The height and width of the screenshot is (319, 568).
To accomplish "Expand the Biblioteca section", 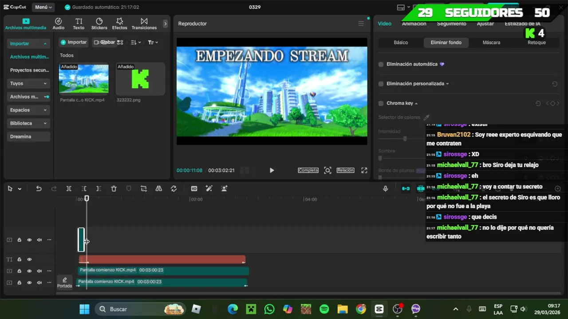I will [45, 123].
